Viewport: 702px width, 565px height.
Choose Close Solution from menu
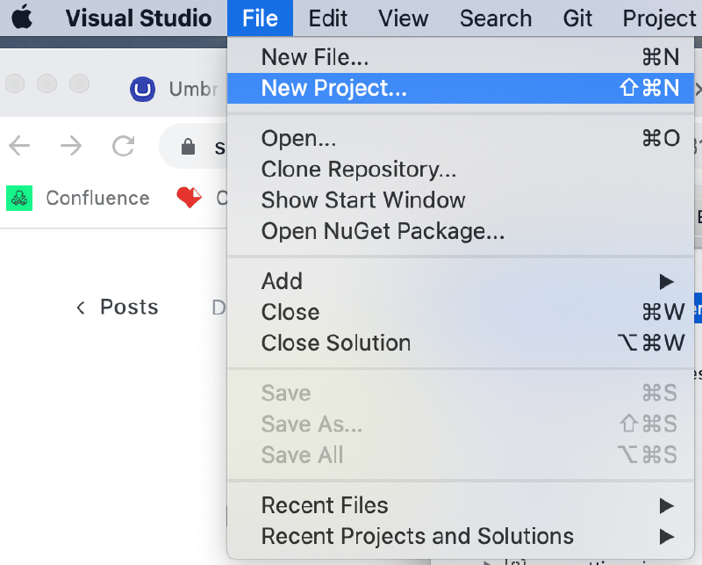point(461,344)
